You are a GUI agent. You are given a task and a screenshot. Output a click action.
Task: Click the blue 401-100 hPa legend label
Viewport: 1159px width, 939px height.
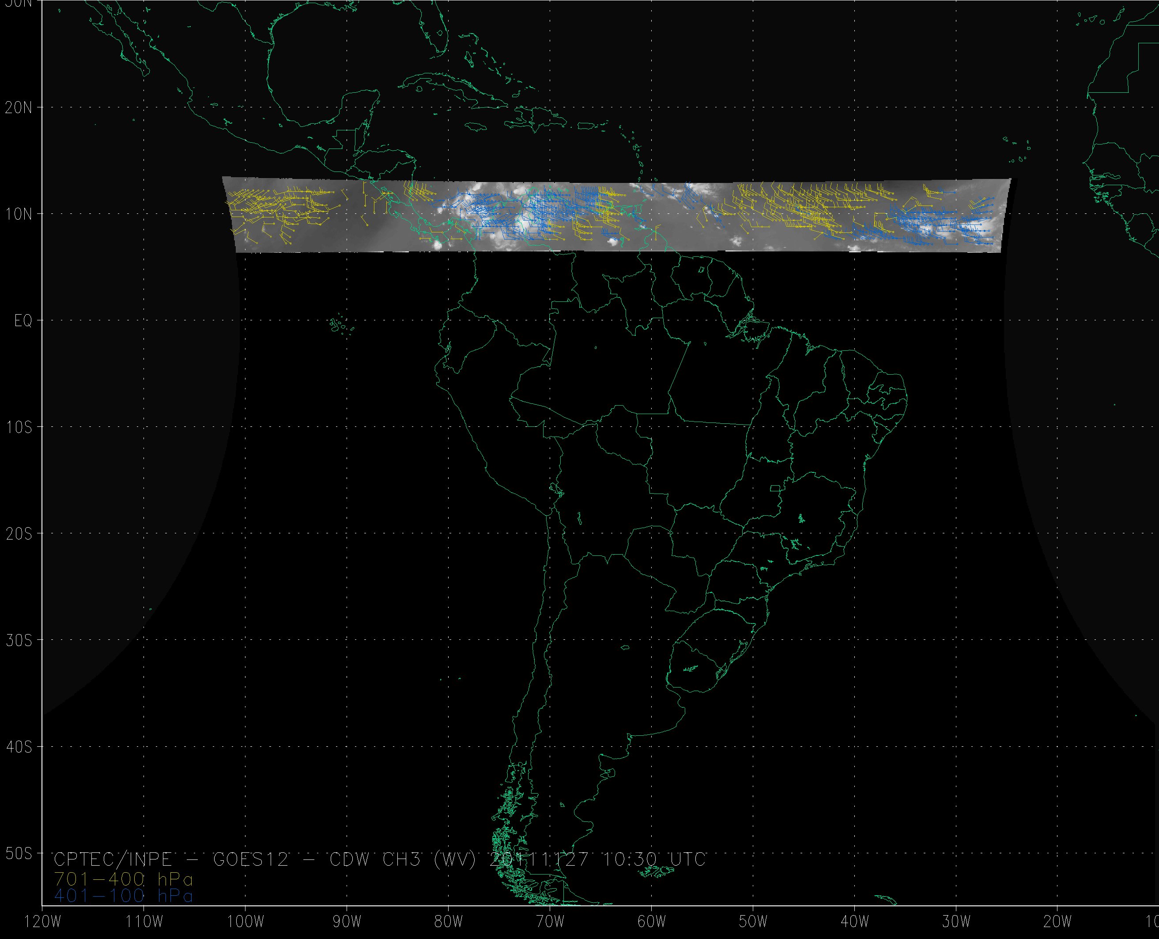(x=123, y=896)
